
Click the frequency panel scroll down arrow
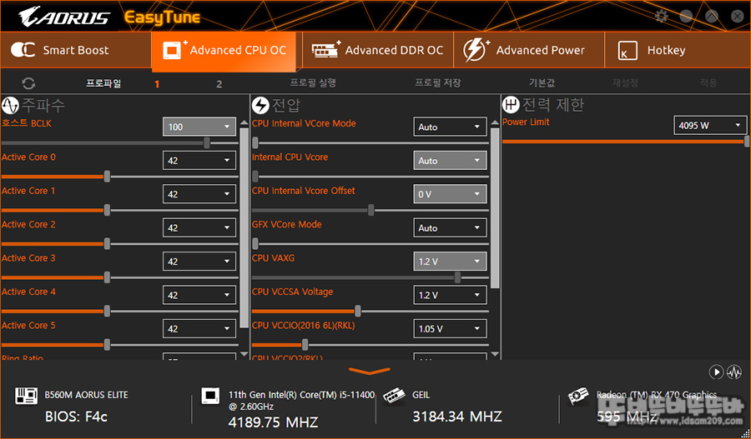point(244,354)
